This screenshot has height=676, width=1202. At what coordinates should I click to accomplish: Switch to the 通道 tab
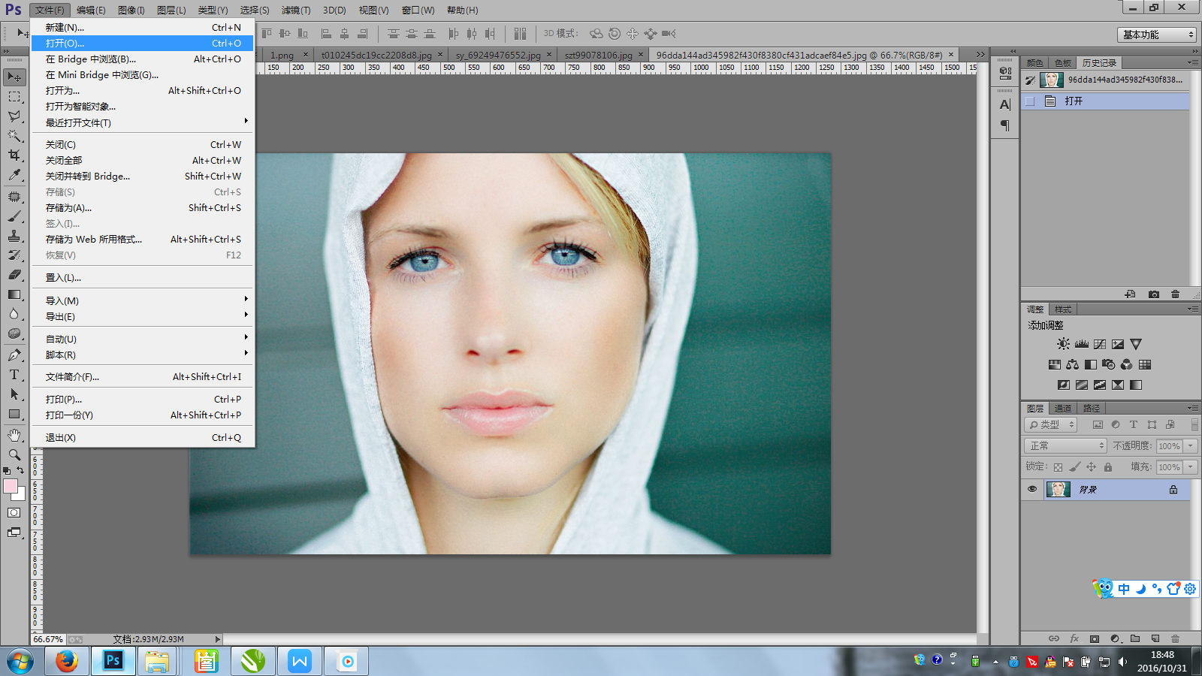point(1062,408)
